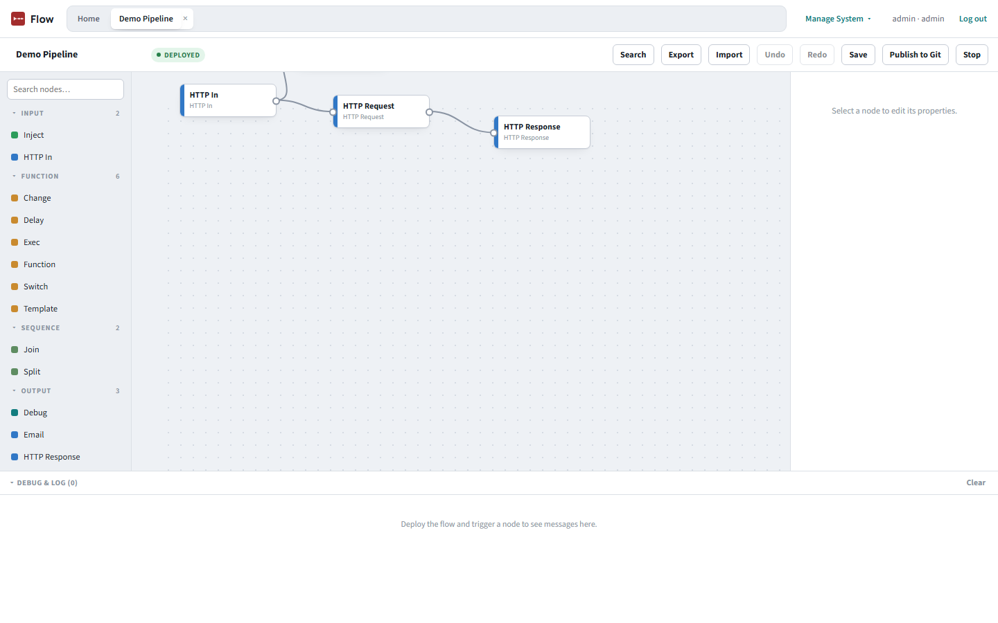Pick the Change node from palette
The width and height of the screenshot is (998, 623).
pos(65,198)
